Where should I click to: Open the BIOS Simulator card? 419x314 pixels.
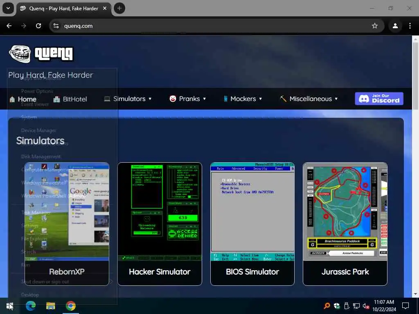(252, 224)
